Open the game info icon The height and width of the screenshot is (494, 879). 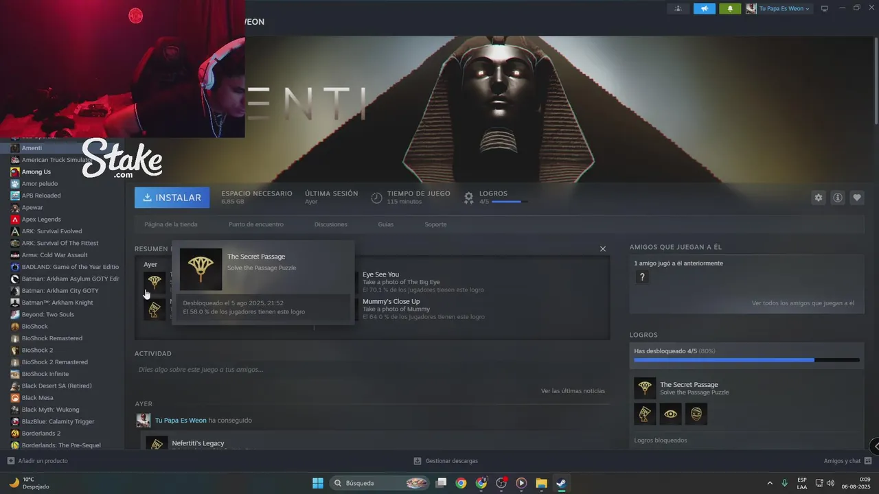point(838,198)
